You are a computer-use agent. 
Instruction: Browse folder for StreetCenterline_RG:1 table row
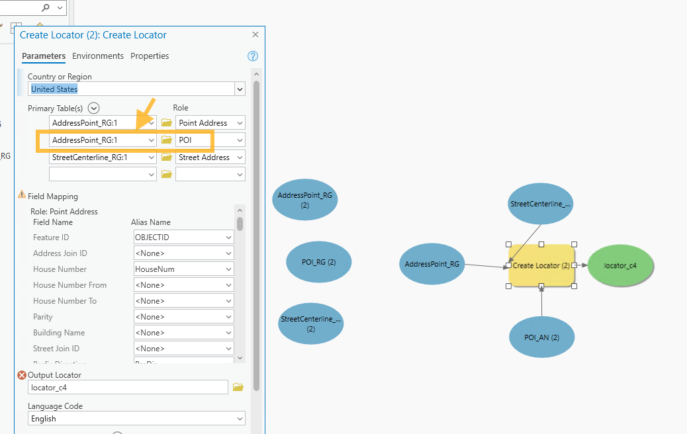tap(167, 157)
